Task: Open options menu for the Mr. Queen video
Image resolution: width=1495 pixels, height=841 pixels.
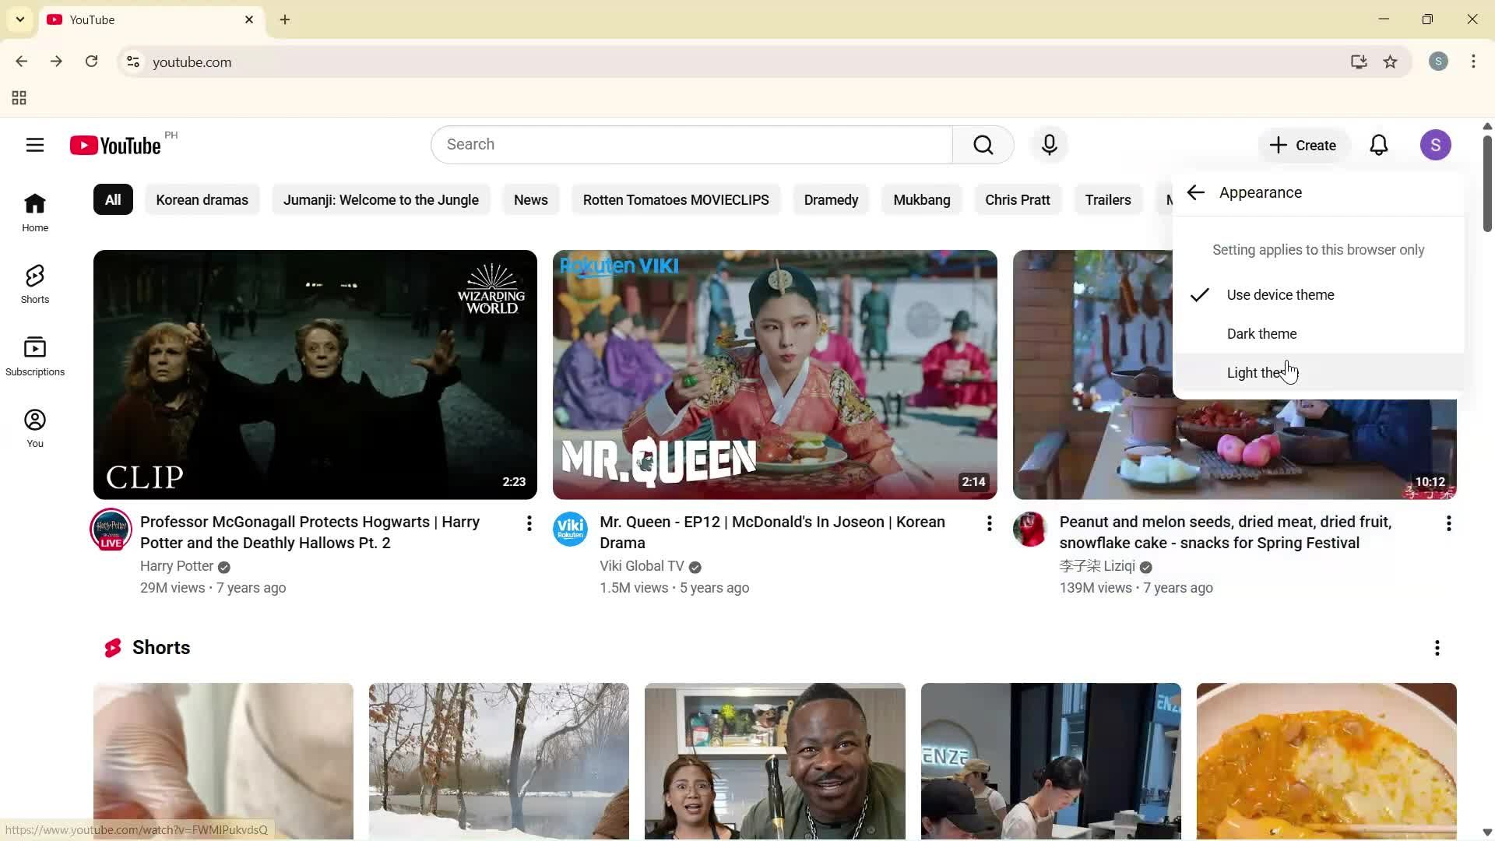Action: click(988, 523)
